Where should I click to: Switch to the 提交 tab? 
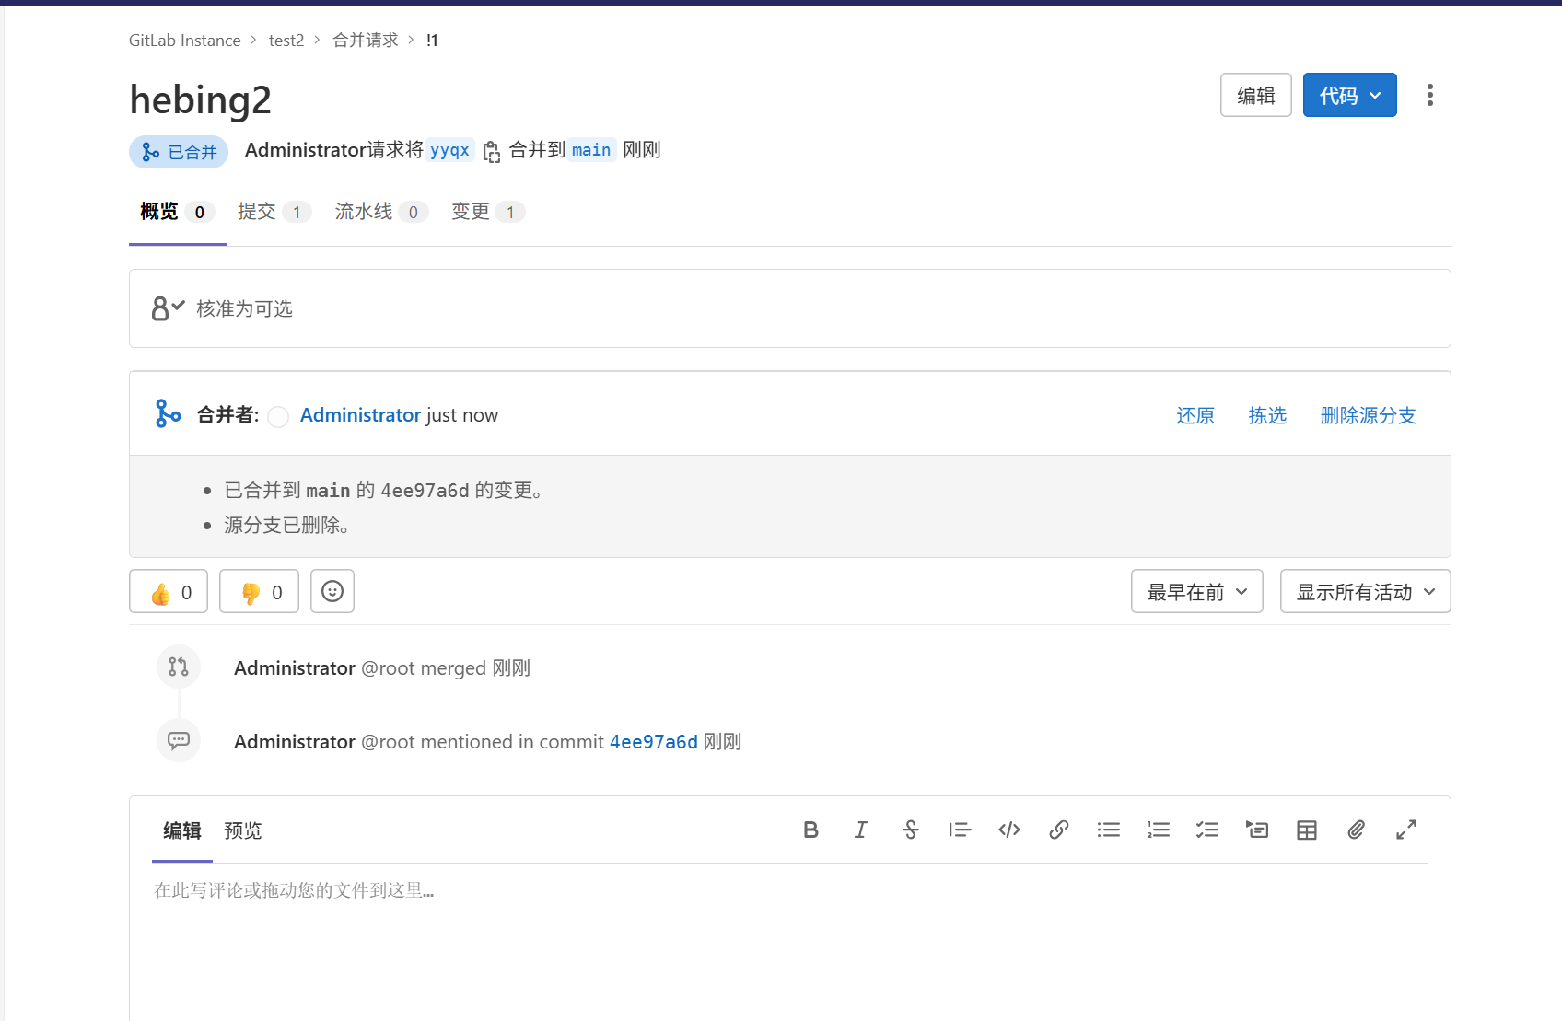pos(274,212)
